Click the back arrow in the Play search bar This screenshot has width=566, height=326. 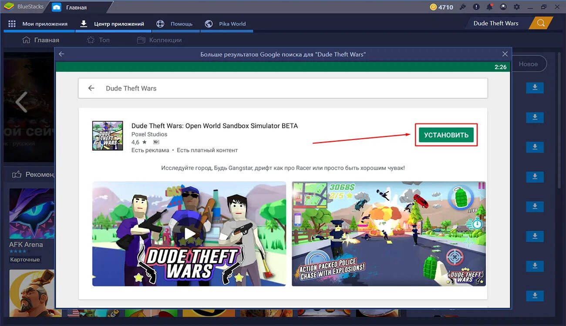click(x=91, y=88)
